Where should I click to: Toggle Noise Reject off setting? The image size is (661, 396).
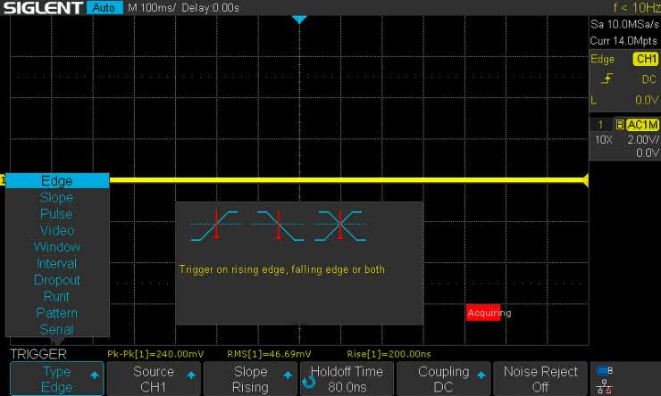(x=539, y=379)
